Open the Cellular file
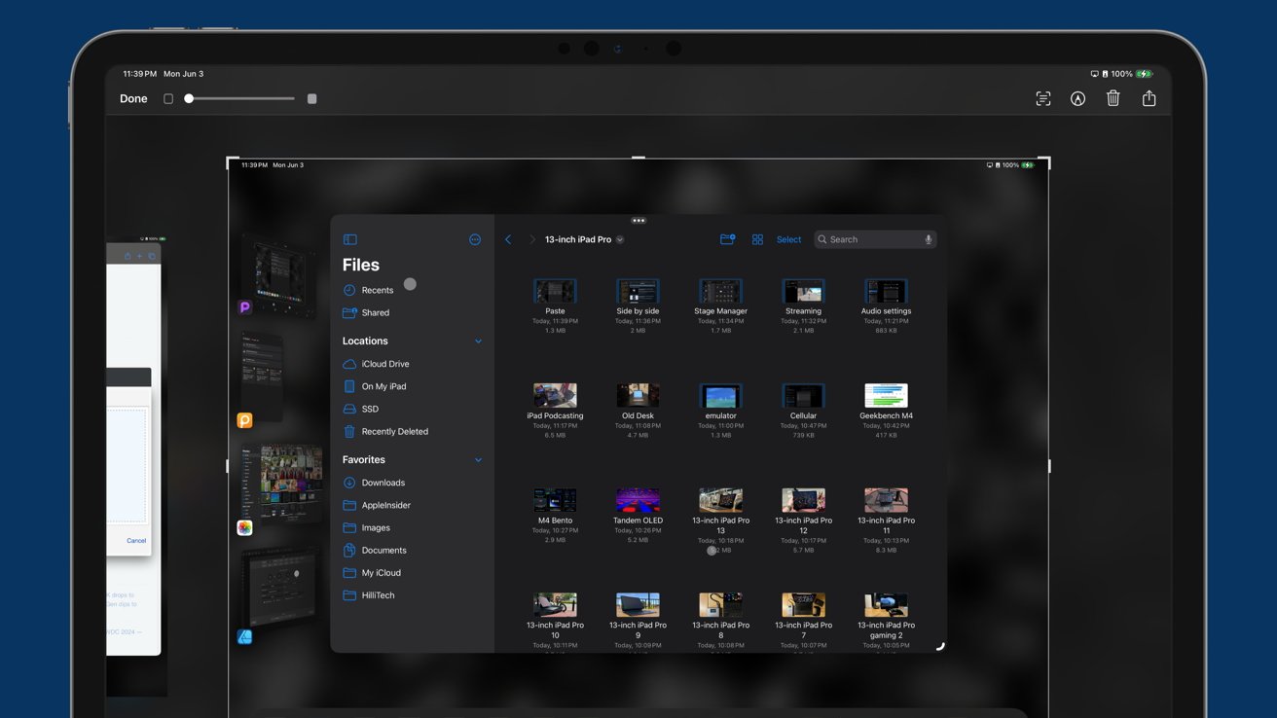Screen dimensions: 1277x718 coord(803,395)
